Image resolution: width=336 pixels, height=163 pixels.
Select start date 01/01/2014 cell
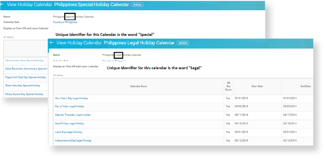(x=257, y=98)
